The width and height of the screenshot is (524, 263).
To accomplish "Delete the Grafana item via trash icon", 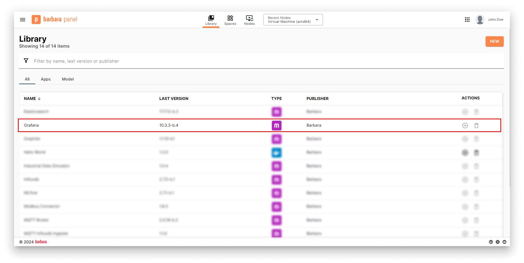I will [476, 125].
